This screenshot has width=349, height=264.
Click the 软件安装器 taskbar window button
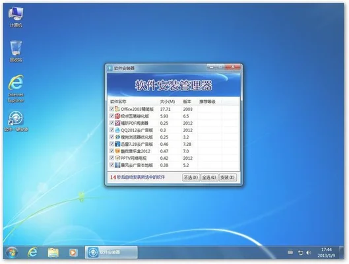(x=111, y=252)
